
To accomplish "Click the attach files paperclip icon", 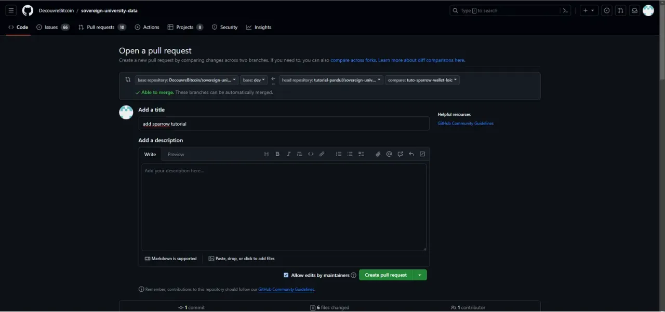I will click(x=378, y=154).
